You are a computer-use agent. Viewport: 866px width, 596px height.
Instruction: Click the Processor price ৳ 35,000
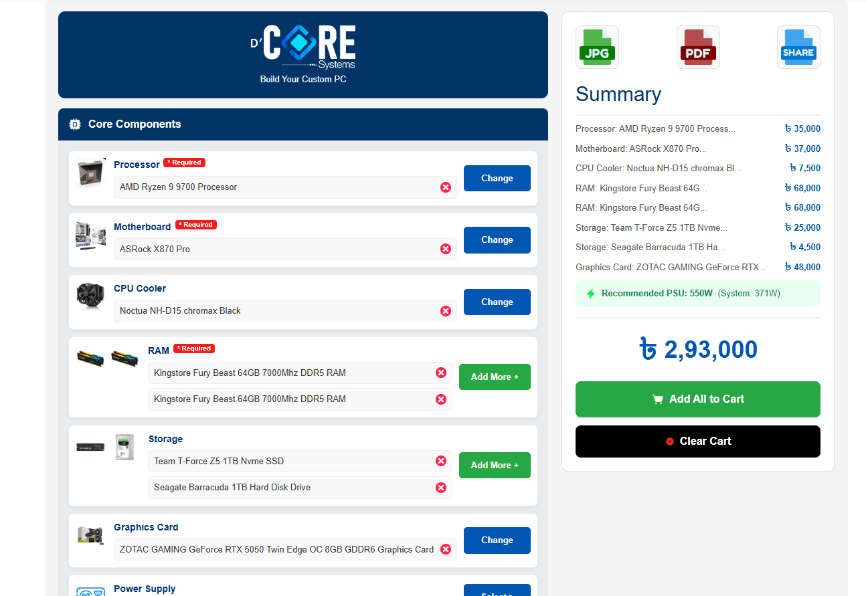[x=802, y=129]
